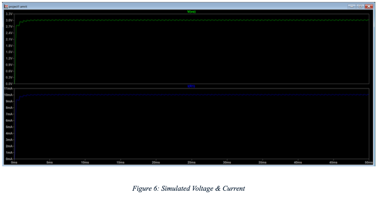The width and height of the screenshot is (379, 200).
Task: Click the 'project1 amrit' window title
Action: [x=18, y=6]
